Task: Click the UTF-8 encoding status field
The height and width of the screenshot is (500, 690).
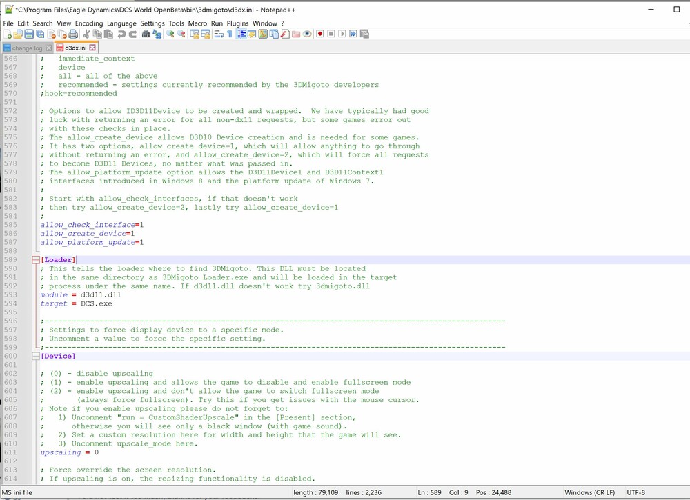Action: [637, 492]
